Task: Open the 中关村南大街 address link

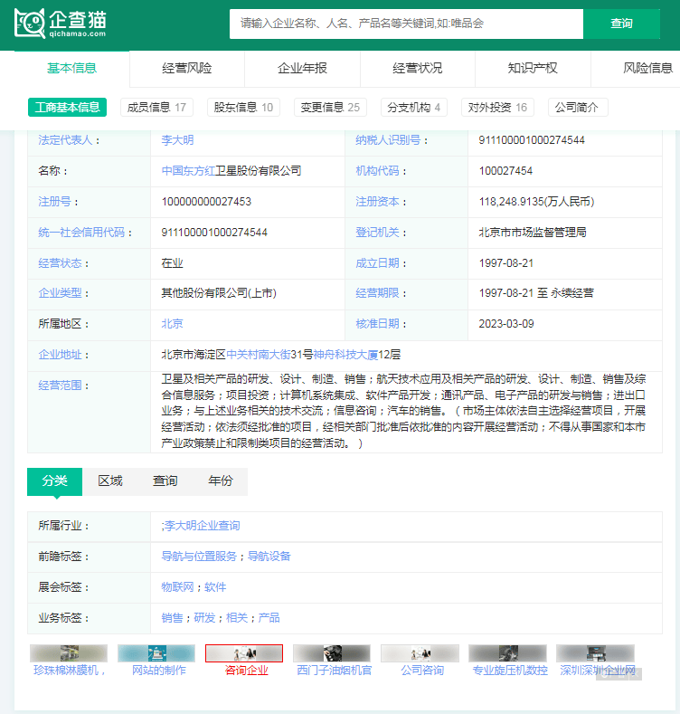Action: click(x=259, y=355)
